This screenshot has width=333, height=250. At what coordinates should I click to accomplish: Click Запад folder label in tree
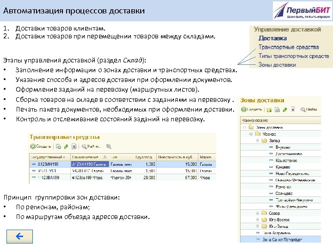pyautogui.click(x=274, y=141)
